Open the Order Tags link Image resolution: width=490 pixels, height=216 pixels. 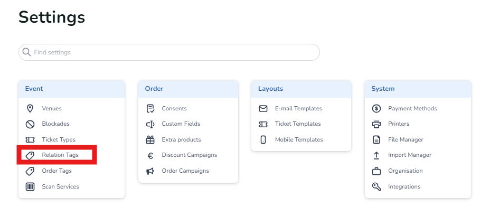tap(56, 171)
